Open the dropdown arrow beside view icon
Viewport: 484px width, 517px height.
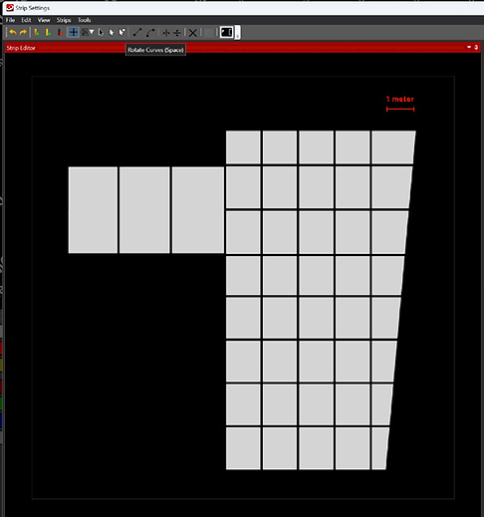[x=92, y=32]
